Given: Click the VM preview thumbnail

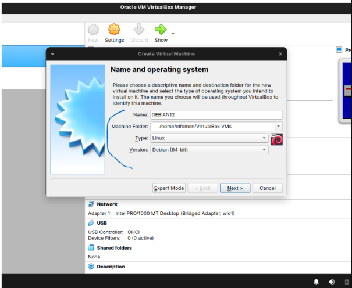Looking at the screenshot, I should 345,91.
